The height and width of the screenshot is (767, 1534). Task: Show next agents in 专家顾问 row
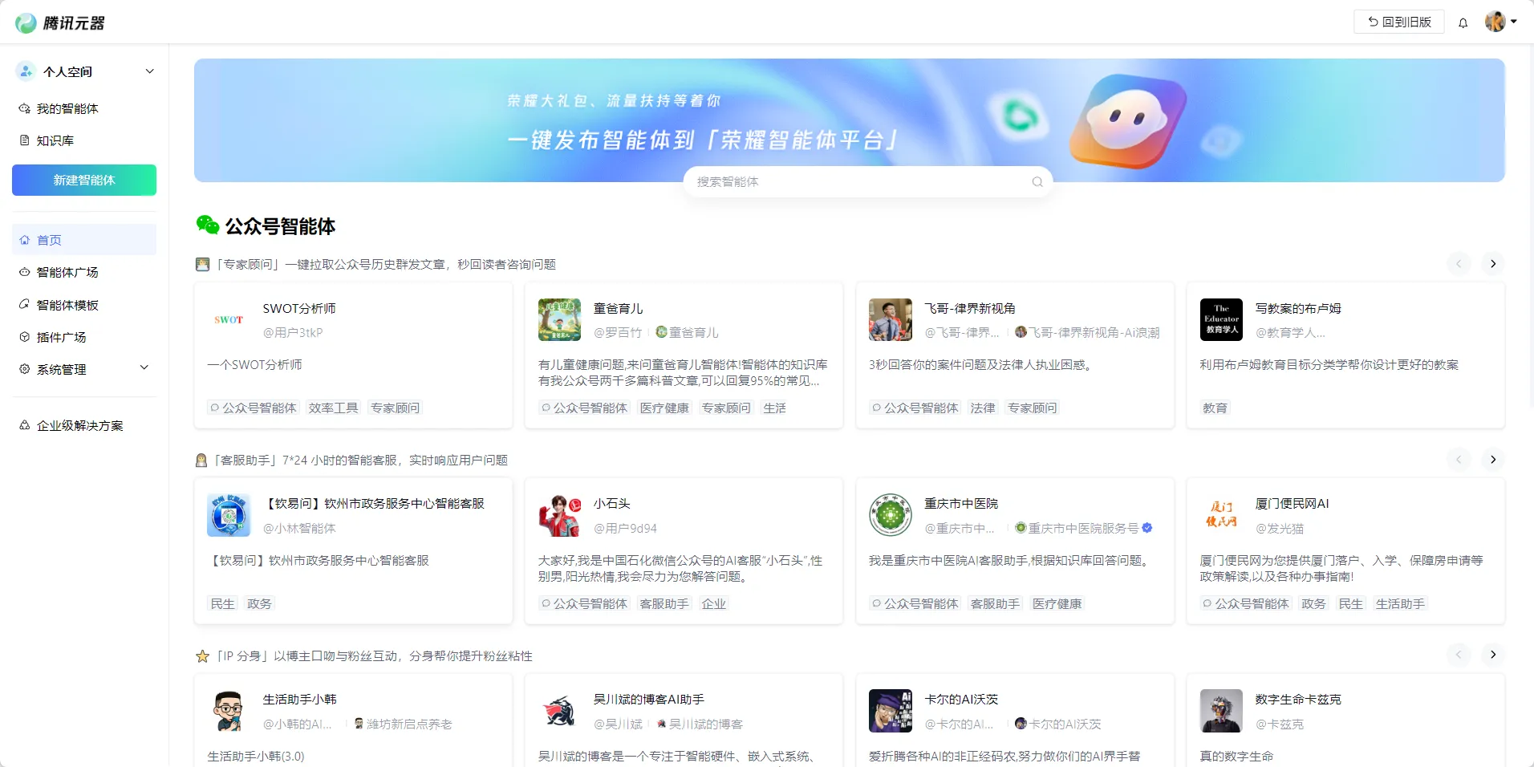coord(1492,264)
